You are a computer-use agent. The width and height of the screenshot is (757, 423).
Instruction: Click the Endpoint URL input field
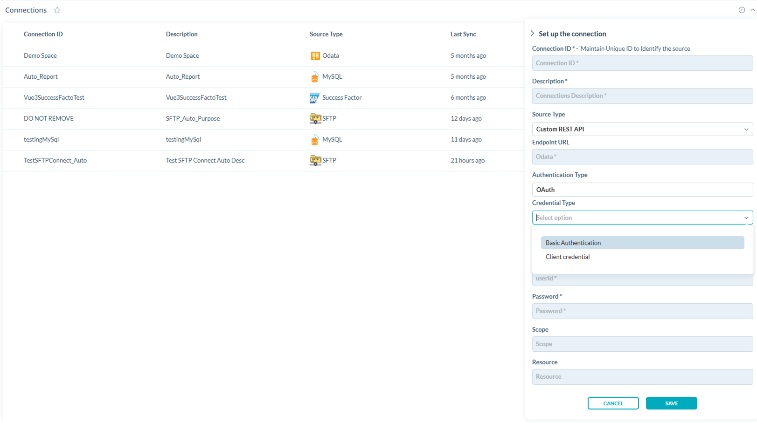tap(642, 157)
